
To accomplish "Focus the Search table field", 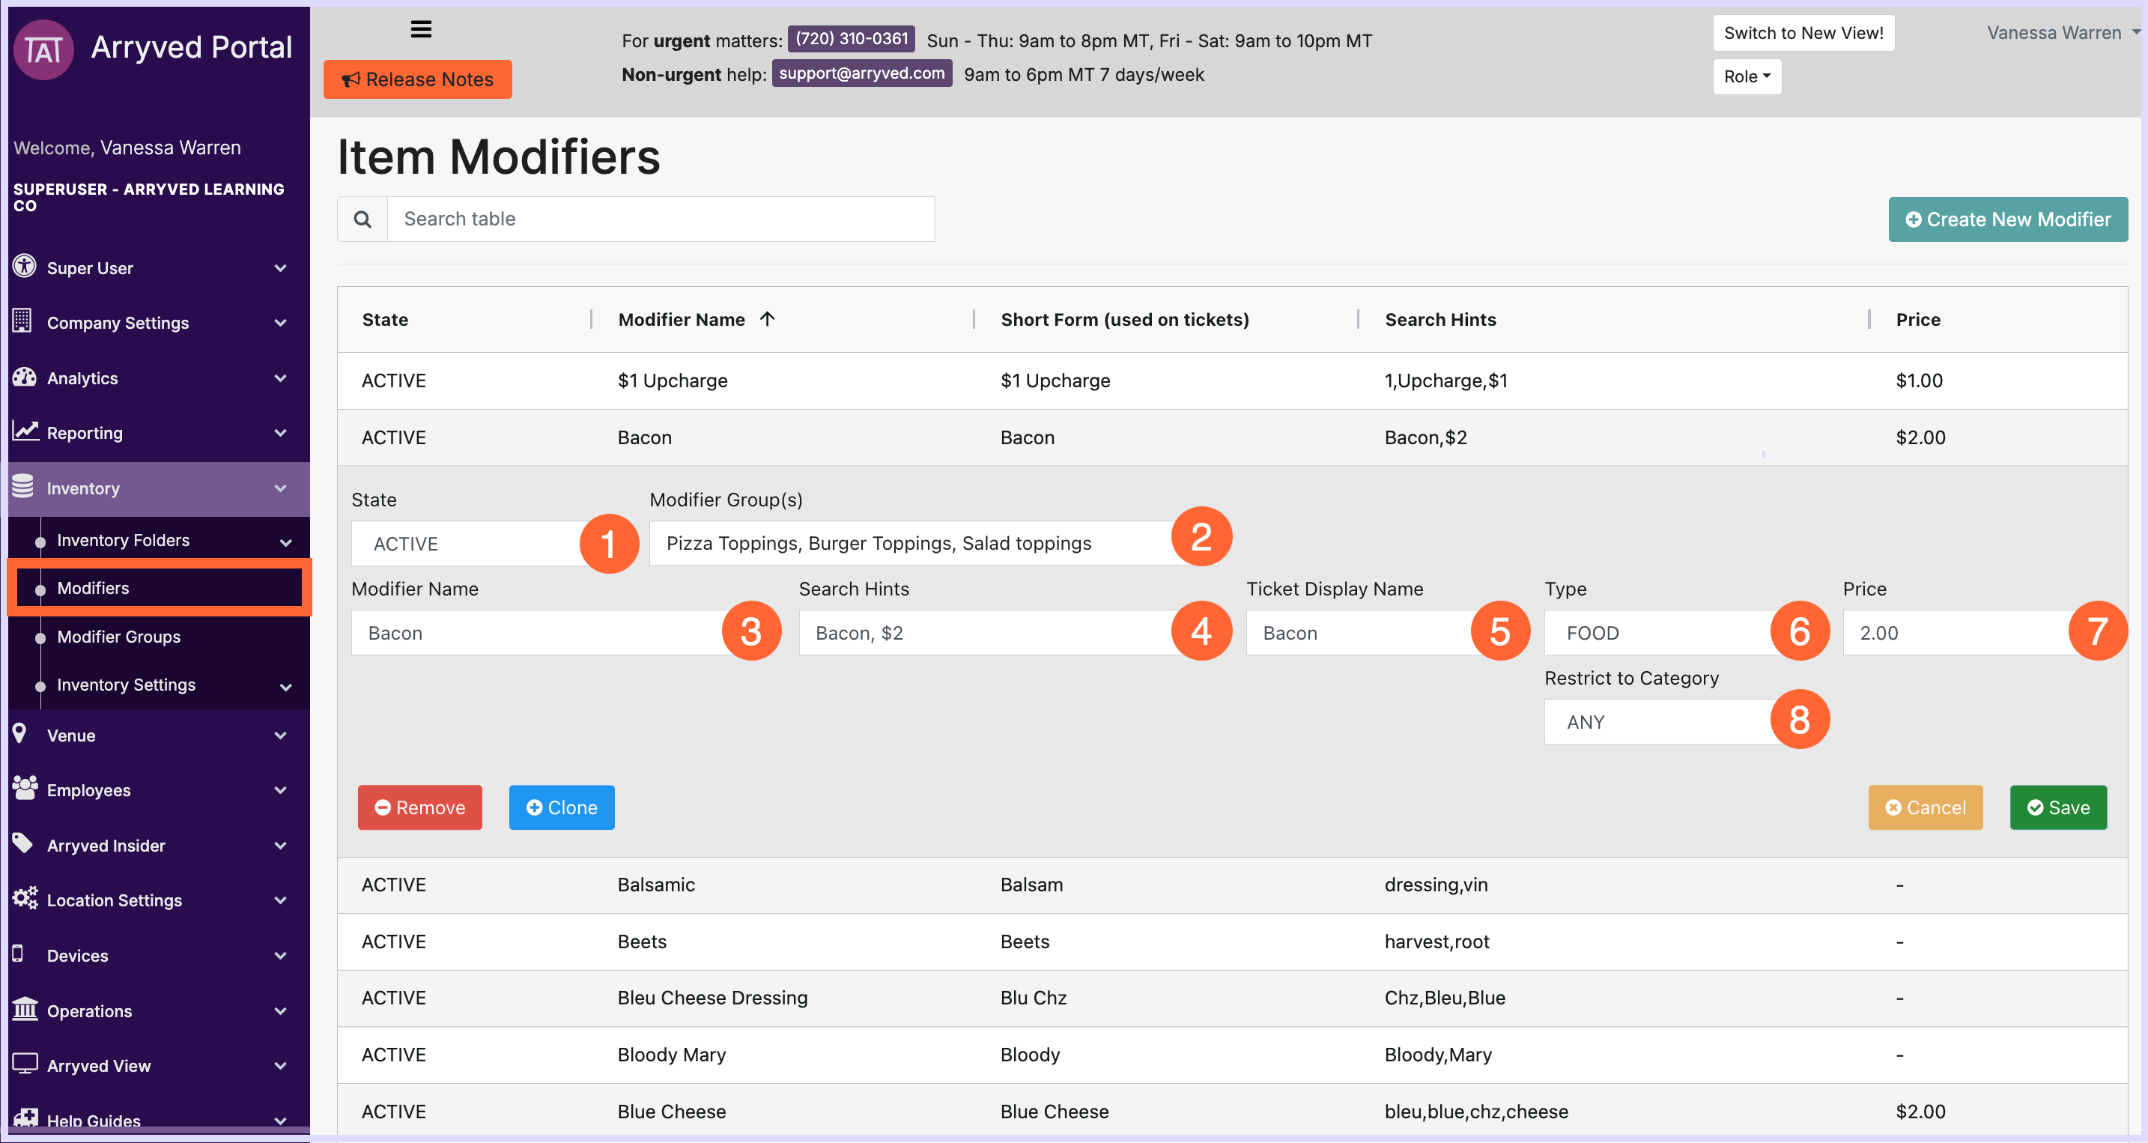I will tap(661, 219).
